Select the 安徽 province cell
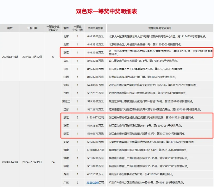Screen dimensions: 215x187 coord(66,142)
